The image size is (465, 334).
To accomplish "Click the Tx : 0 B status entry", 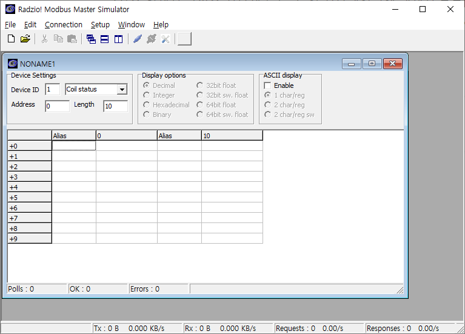I will click(x=137, y=329).
